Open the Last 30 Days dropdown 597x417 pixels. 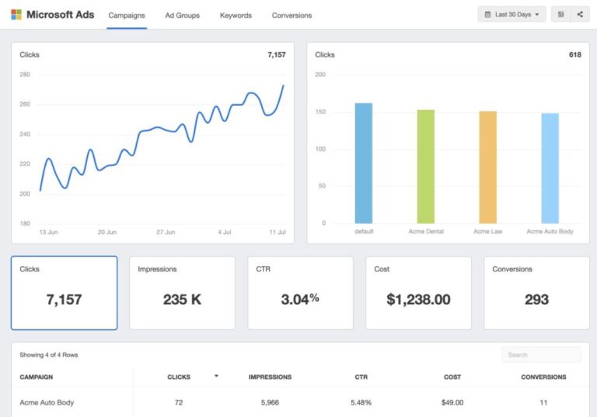tap(511, 15)
